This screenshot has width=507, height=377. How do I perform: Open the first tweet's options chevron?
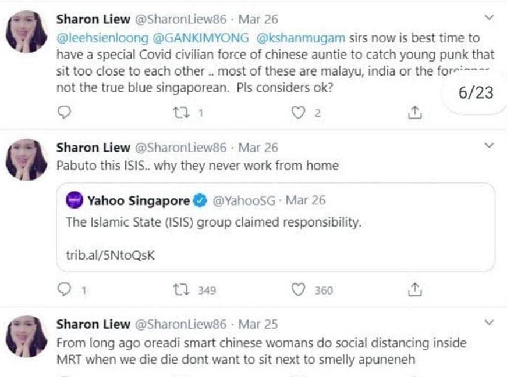pos(489,18)
